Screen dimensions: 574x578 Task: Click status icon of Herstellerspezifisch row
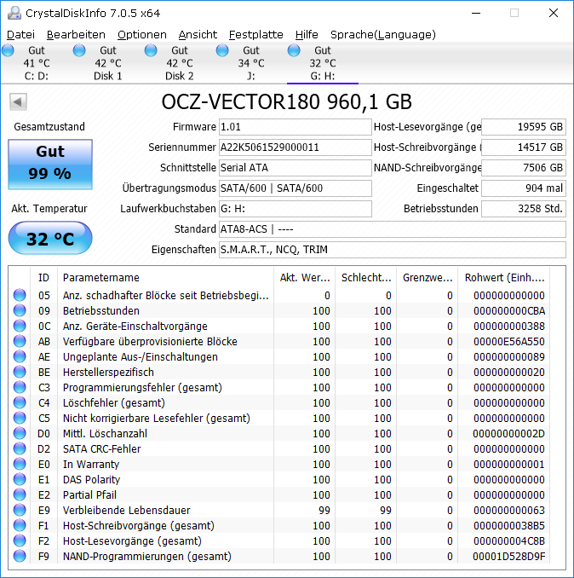pyautogui.click(x=20, y=373)
